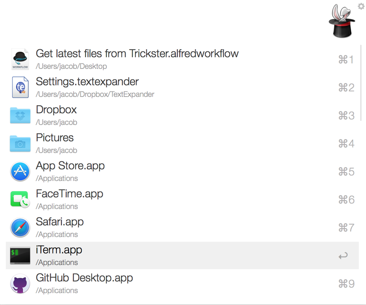Viewport: 366px width, 305px height.
Task: Click the GitHub Desktop.app title text
Action: point(84,278)
